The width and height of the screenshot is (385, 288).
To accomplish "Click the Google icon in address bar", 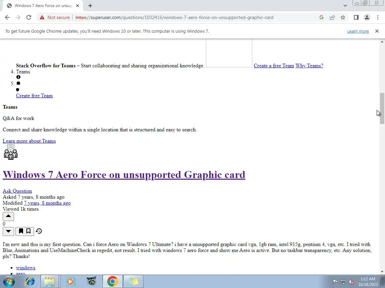I will (x=322, y=17).
